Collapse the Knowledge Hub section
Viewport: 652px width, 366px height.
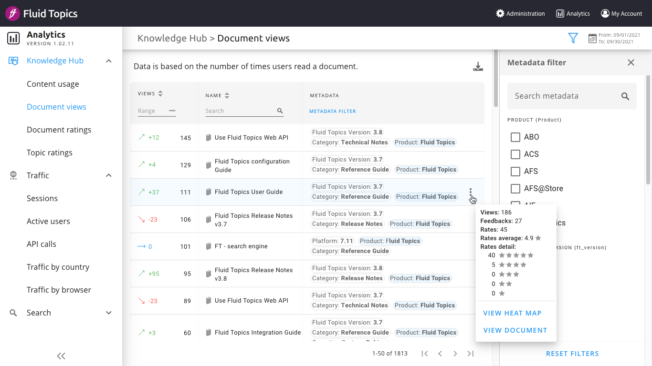109,61
